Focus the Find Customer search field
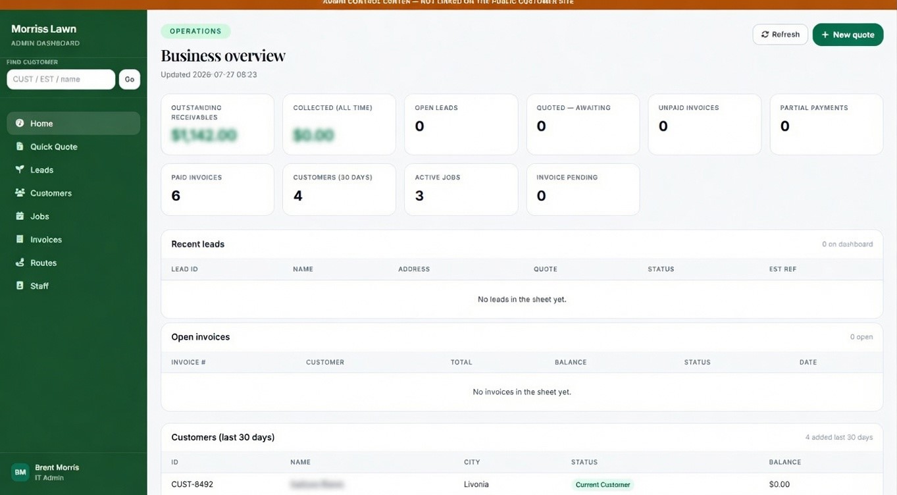This screenshot has height=495, width=897. (x=61, y=79)
